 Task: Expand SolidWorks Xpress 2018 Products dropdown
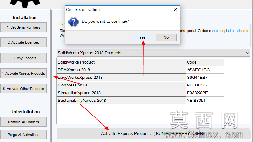154,53
